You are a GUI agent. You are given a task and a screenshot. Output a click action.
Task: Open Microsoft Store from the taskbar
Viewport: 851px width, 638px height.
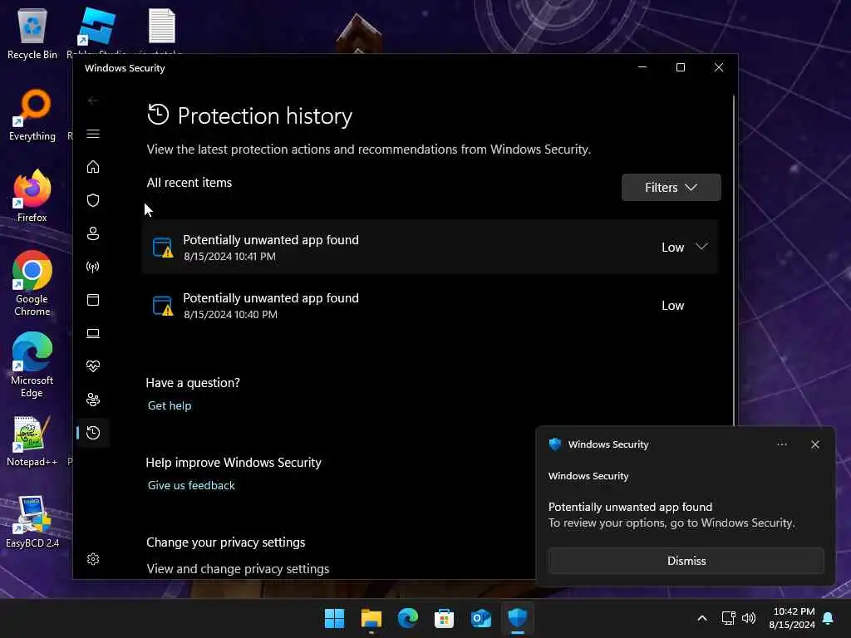[x=444, y=618]
